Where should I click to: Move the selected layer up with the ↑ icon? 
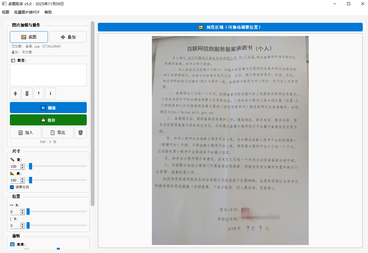pos(39,93)
